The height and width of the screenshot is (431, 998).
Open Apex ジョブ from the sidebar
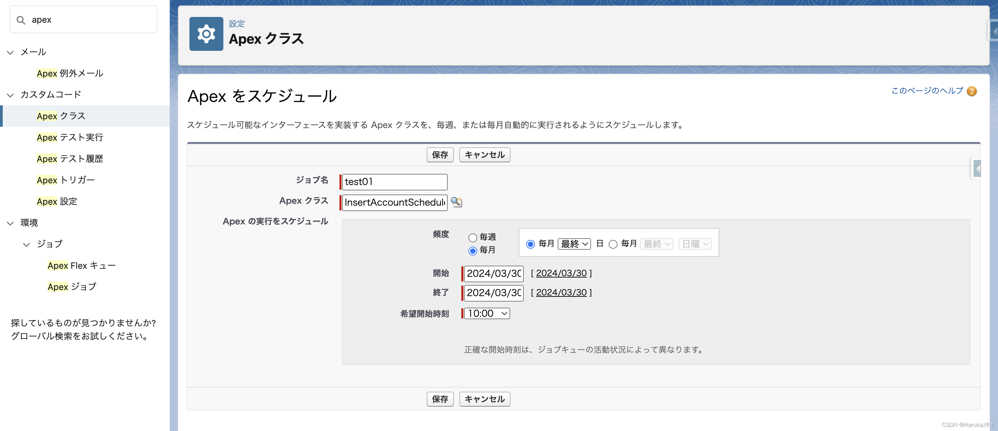pyautogui.click(x=72, y=286)
